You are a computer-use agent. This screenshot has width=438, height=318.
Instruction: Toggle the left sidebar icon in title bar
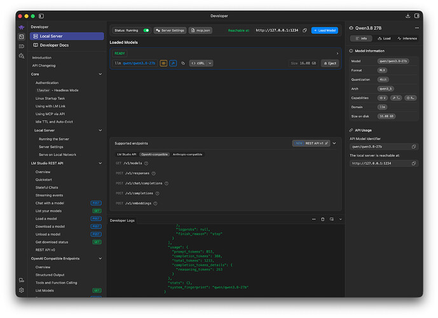[x=41, y=16]
